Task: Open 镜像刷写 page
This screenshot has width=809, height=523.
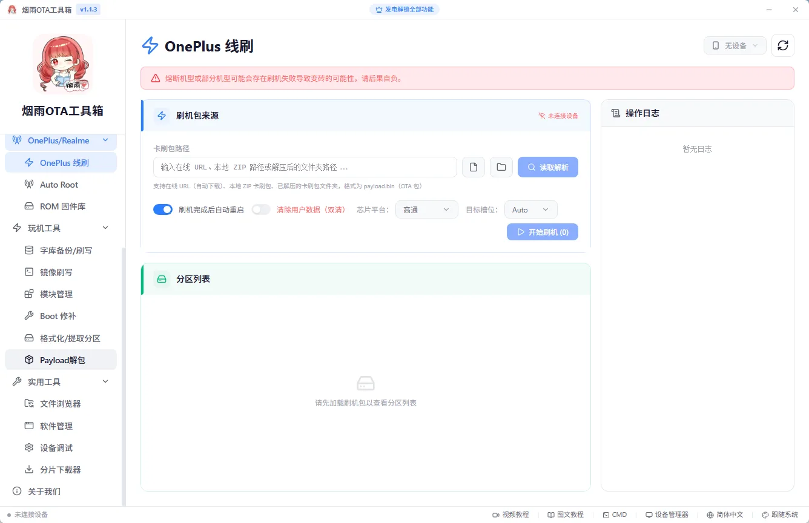Action: tap(61, 272)
